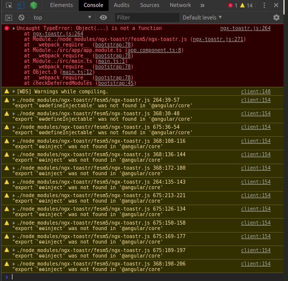Open client:154 link for 368:198-206 warning

click(256, 264)
